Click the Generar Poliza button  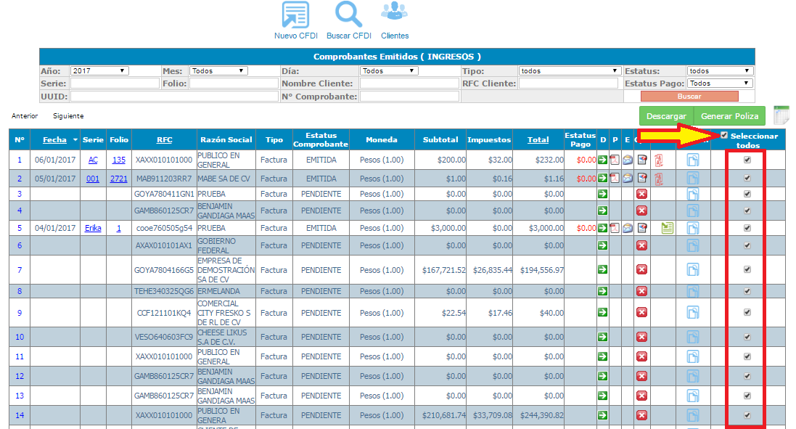(729, 115)
